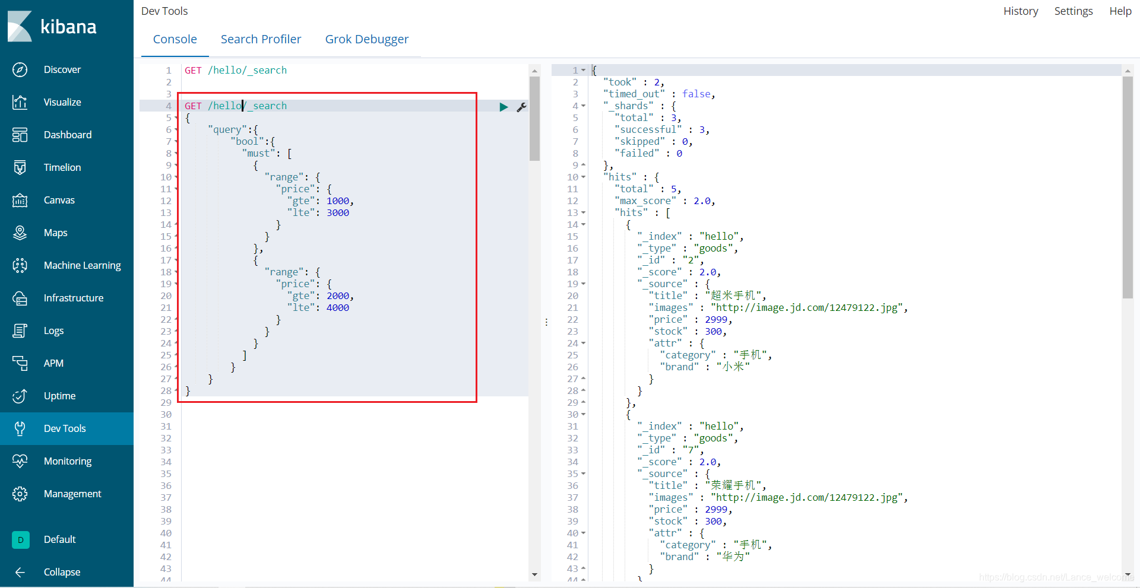Open the Visualize chart icon

click(20, 102)
